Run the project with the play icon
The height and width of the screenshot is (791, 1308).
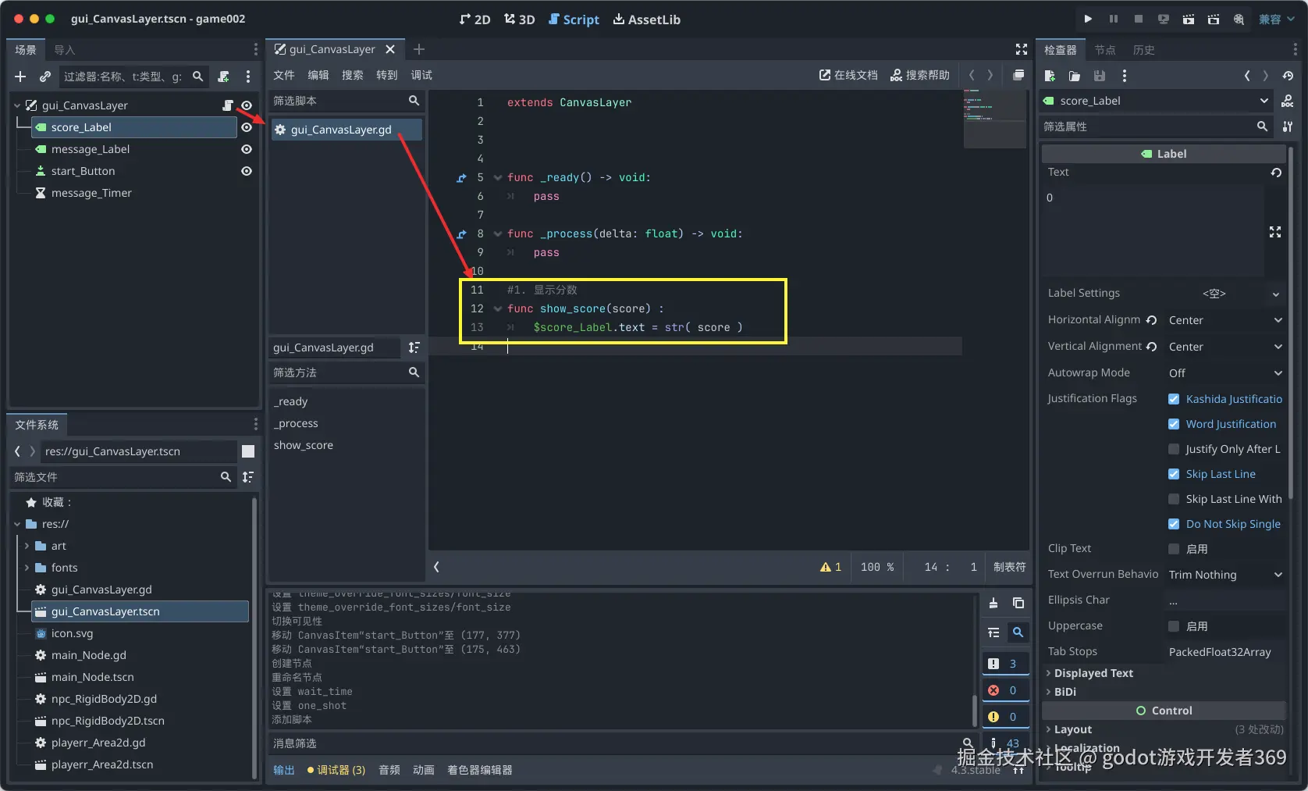click(x=1088, y=19)
